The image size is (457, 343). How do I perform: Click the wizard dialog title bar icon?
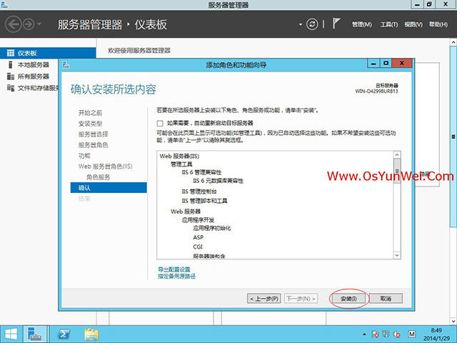tap(66, 65)
